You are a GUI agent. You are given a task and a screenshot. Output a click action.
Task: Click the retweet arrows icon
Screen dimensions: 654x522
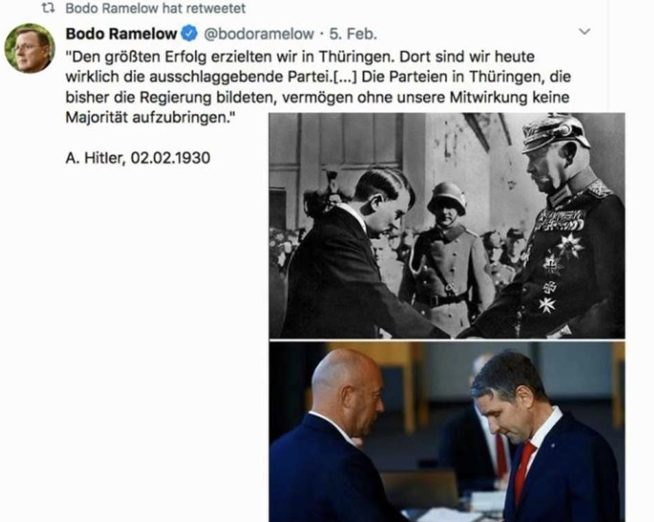pyautogui.click(x=48, y=8)
